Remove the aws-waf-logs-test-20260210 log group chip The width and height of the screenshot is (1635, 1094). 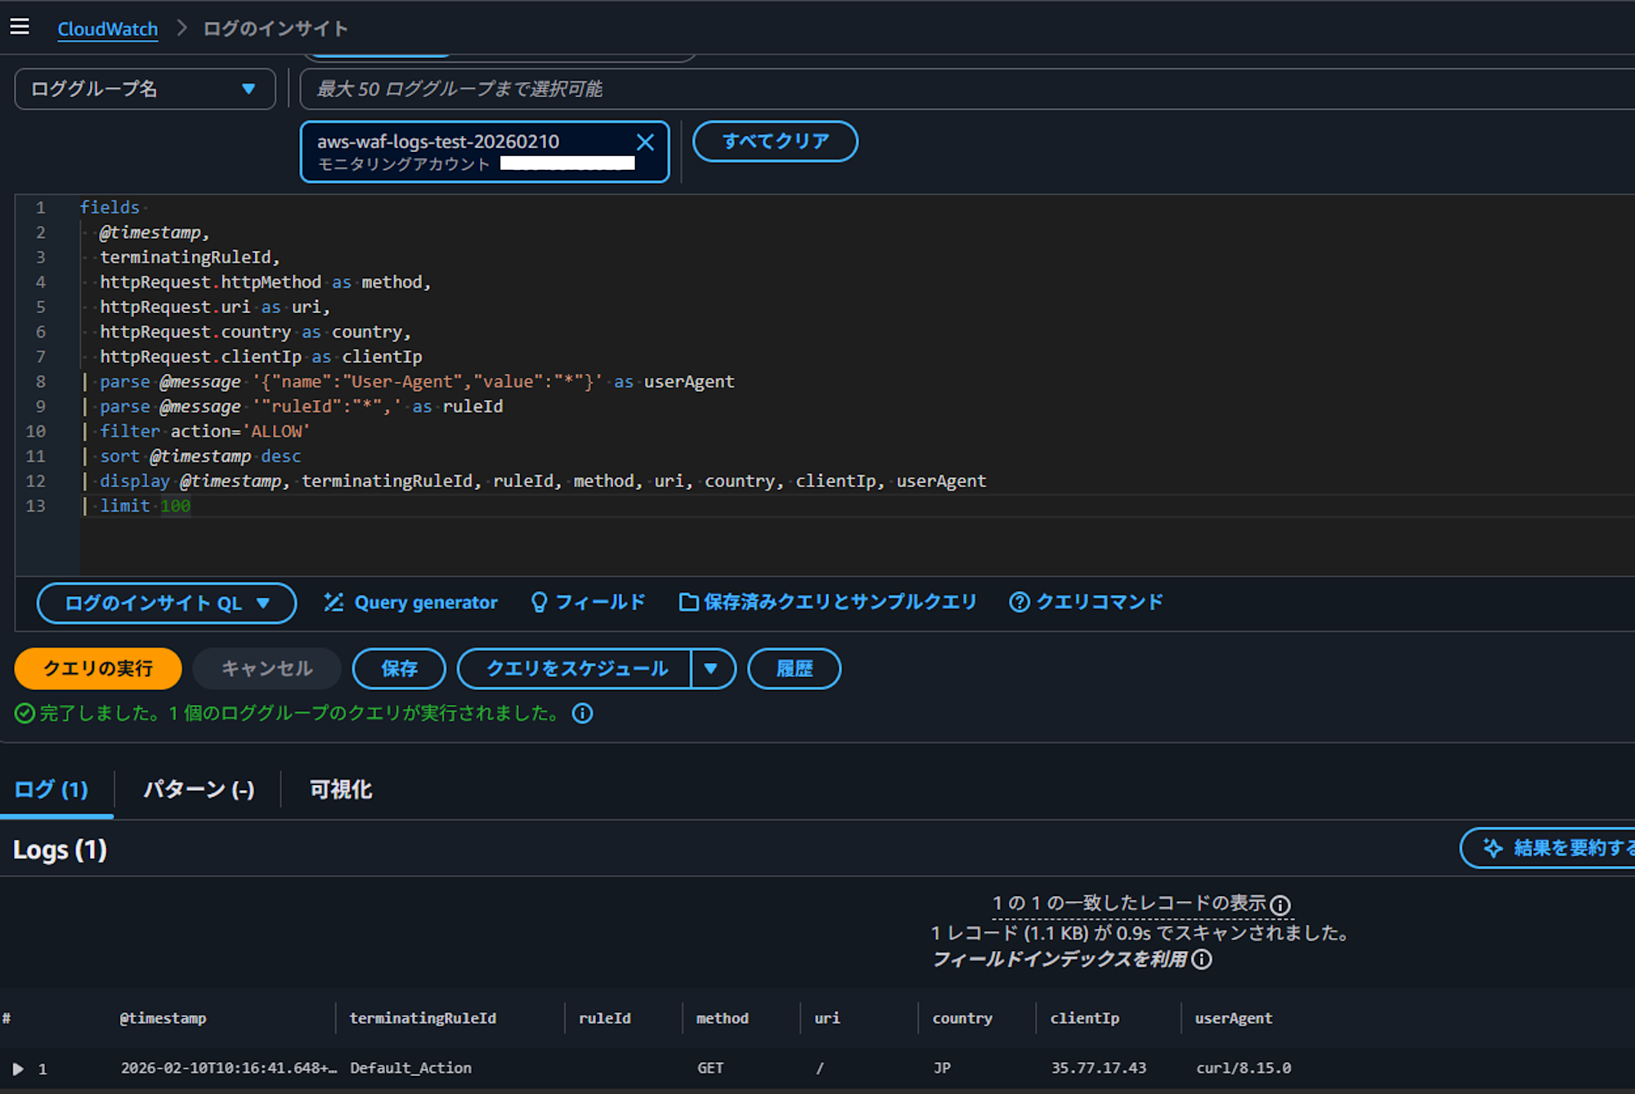[645, 142]
